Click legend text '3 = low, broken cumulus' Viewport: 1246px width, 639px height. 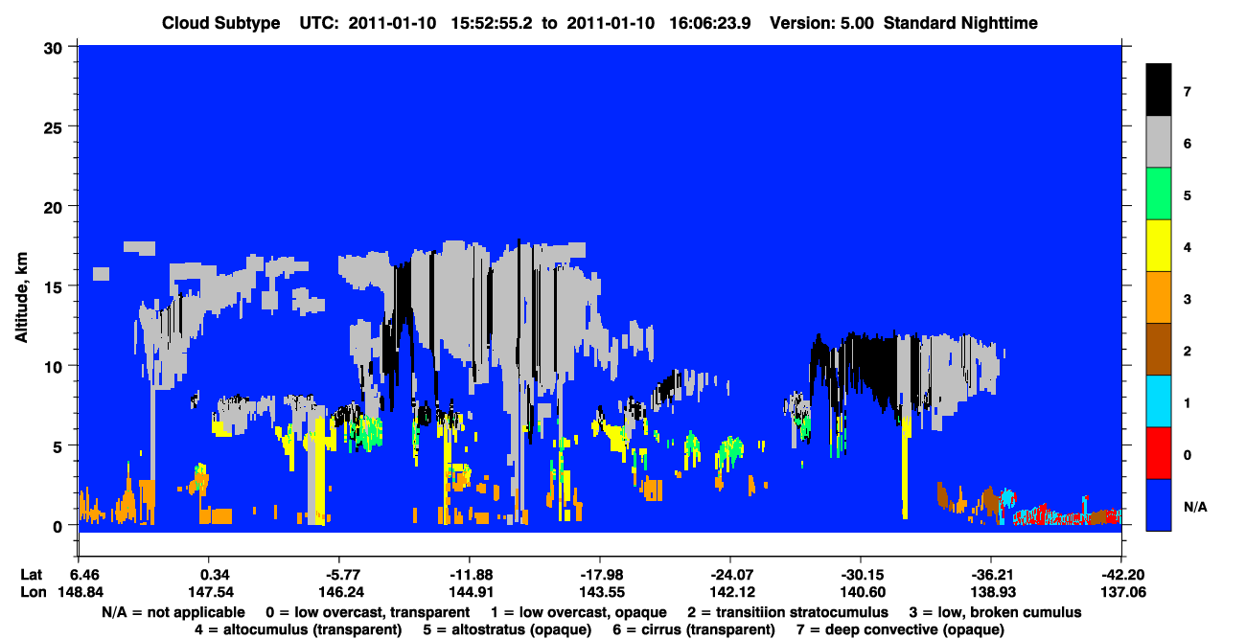[x=995, y=611]
